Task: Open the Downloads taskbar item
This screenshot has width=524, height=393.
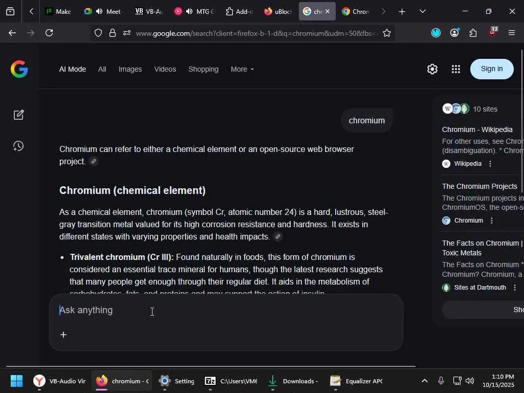Action: (x=293, y=381)
